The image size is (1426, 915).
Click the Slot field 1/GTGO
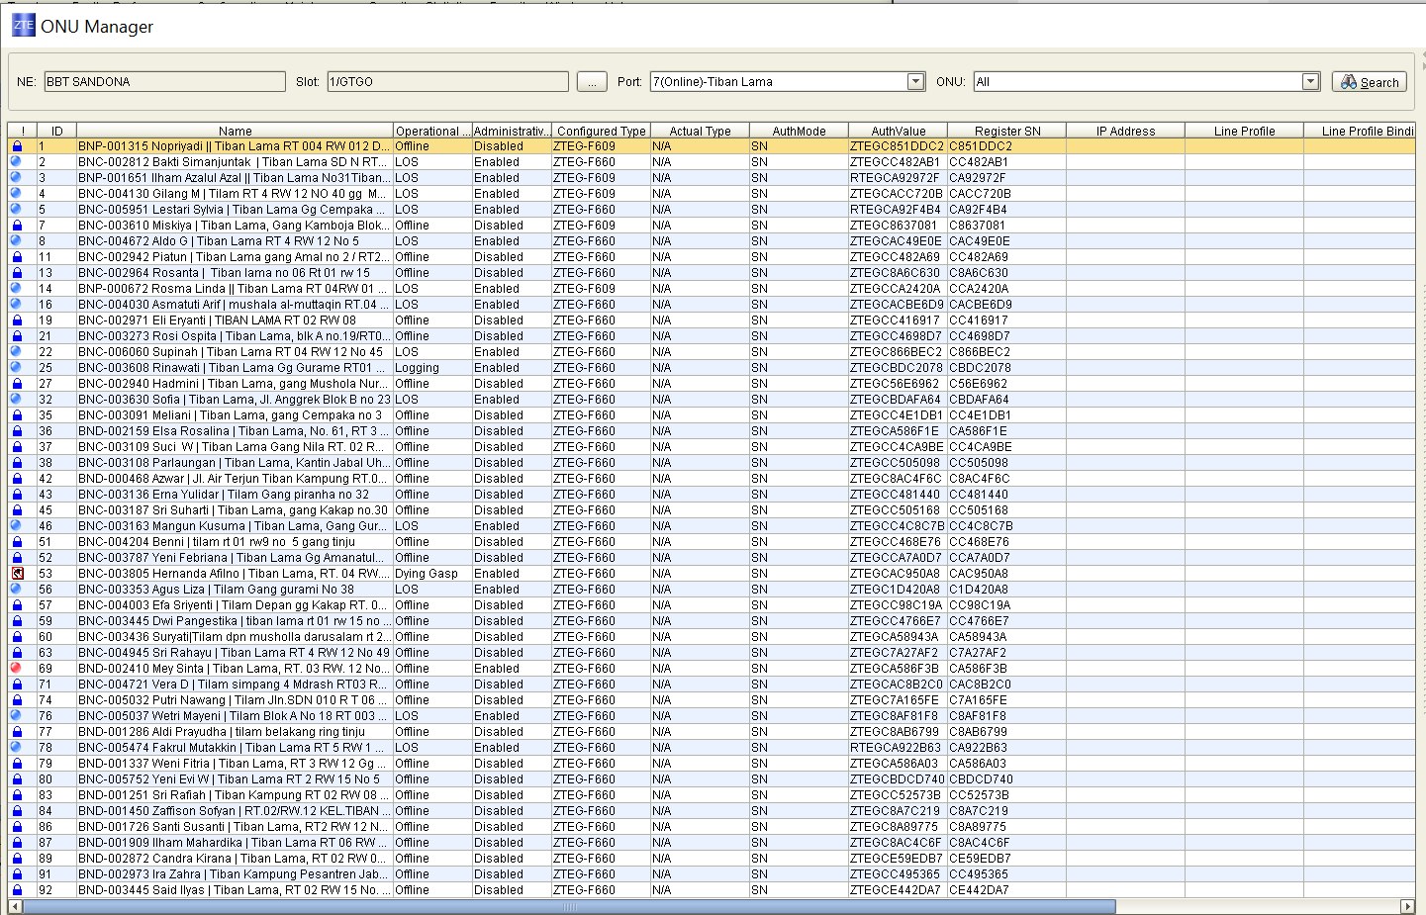tap(447, 81)
